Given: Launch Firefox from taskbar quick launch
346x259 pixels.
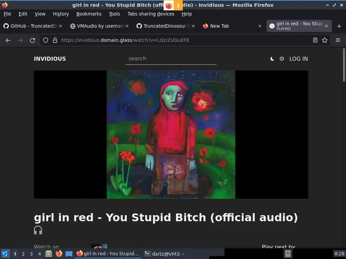Looking at the screenshot, I should (59, 254).
